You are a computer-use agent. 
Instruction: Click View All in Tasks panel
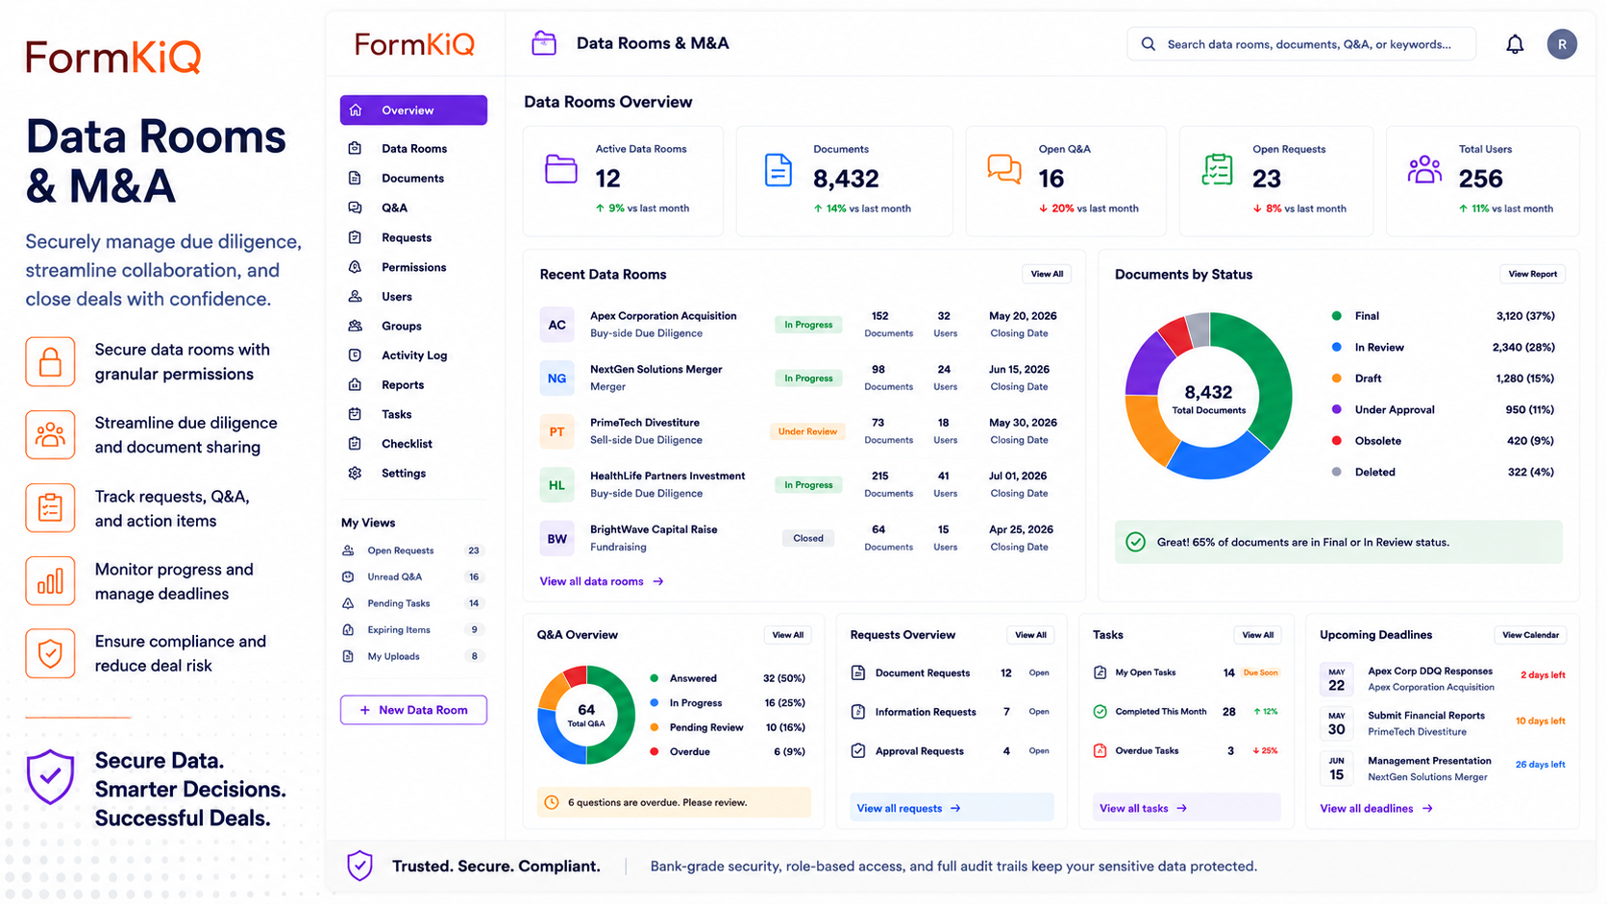point(1257,635)
